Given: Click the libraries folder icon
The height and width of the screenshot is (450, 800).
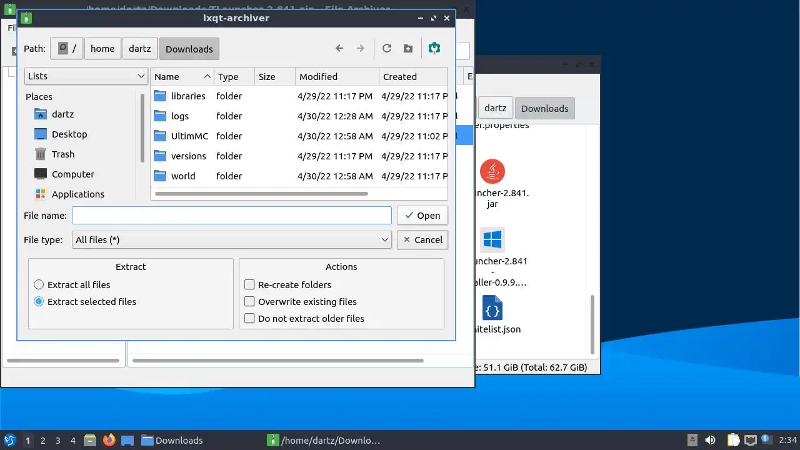Looking at the screenshot, I should [160, 96].
